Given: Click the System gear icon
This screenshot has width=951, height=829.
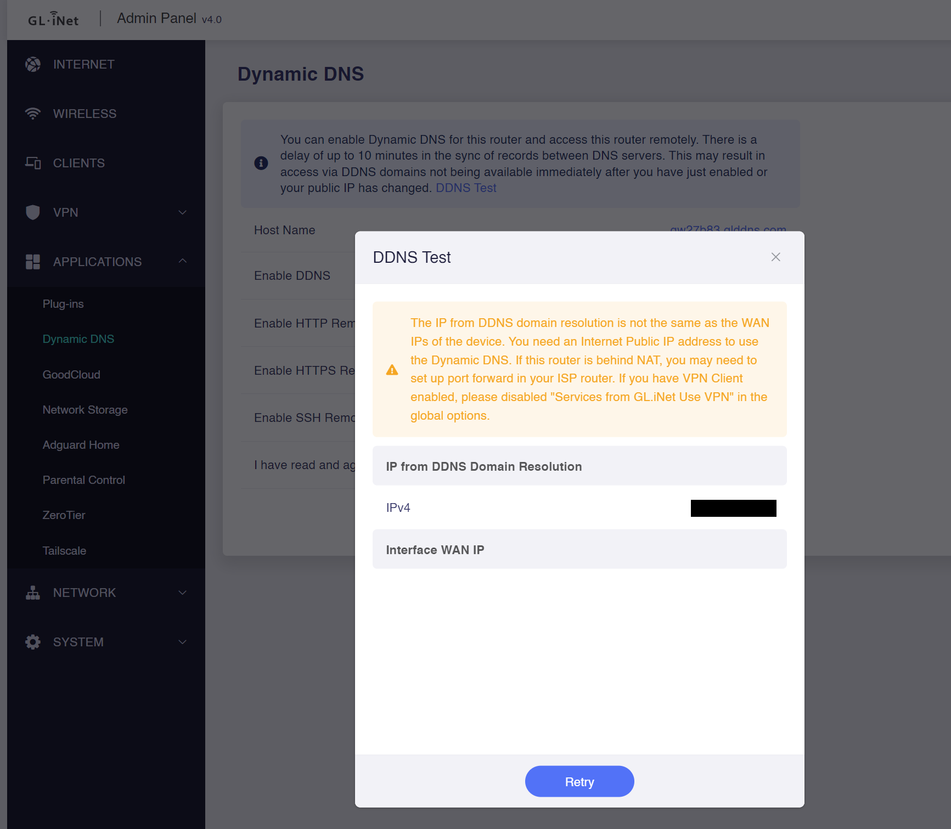Looking at the screenshot, I should point(33,642).
